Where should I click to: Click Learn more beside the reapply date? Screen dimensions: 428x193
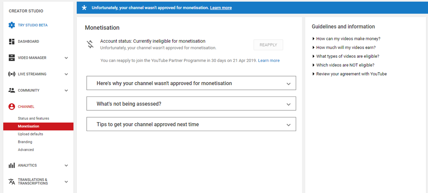point(269,61)
